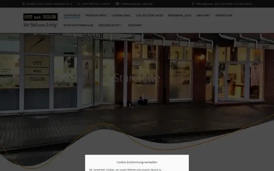
Task: Click the phone number in top bar
Action: pos(96,4)
